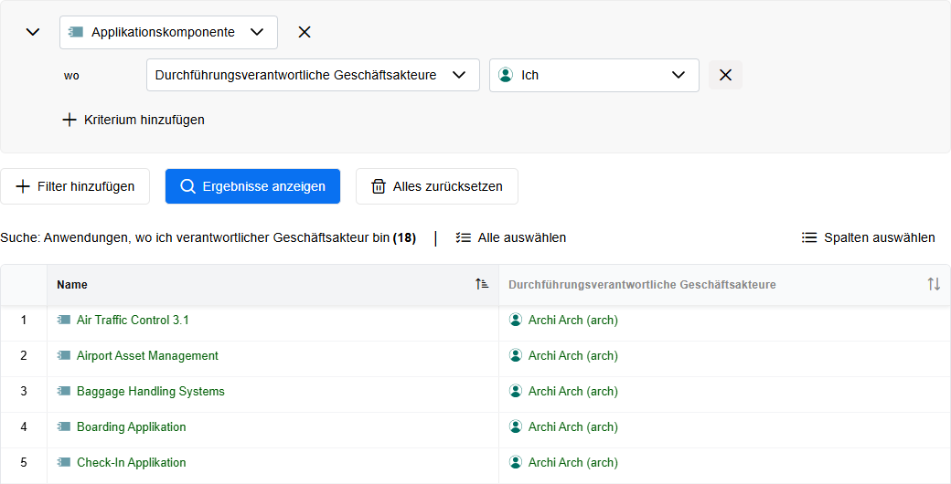Open Spalten auswählen column chooser
The image size is (951, 484).
coord(869,238)
